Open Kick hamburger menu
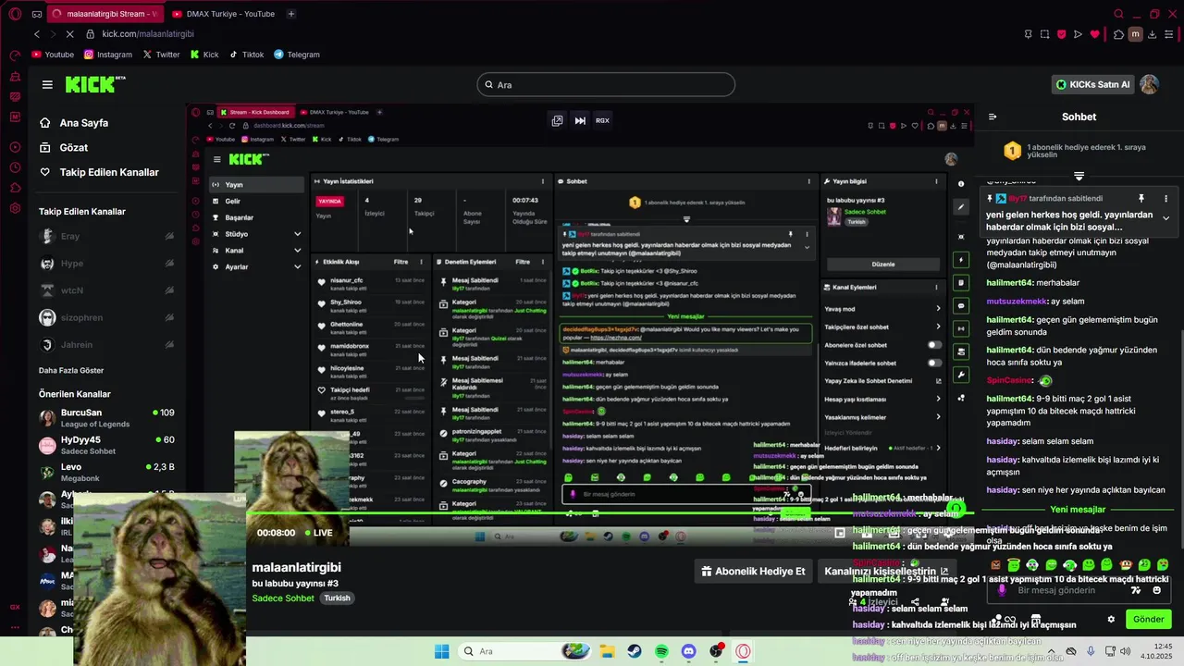This screenshot has width=1184, height=666. [47, 84]
